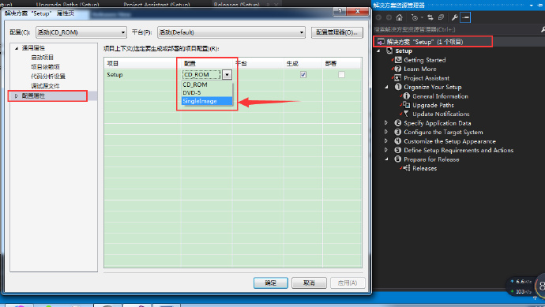Click number 6 icon Prepare for Release
Viewport: 545px width, 307px height.
(398, 159)
